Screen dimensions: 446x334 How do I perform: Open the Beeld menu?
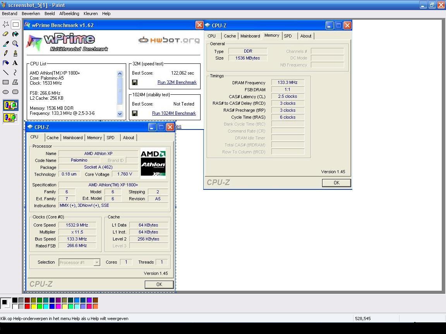click(50, 14)
